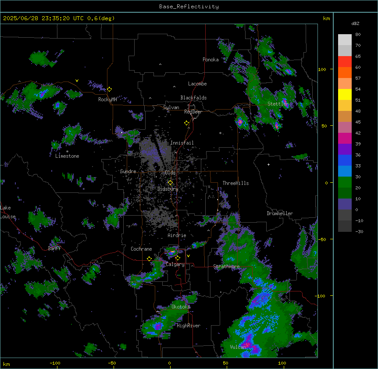Click the Okotoks city label
Viewport: 378px width, 369px height.
coord(181,307)
